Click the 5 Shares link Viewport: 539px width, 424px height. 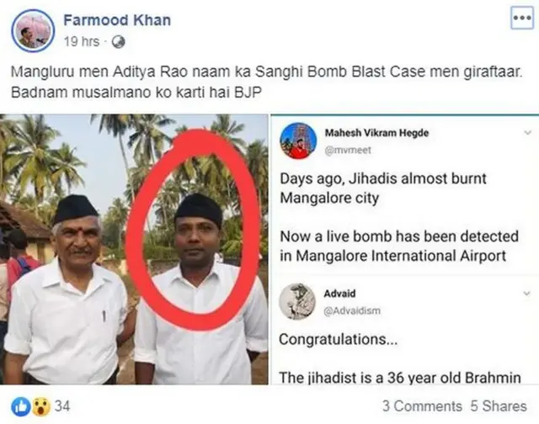(x=499, y=406)
